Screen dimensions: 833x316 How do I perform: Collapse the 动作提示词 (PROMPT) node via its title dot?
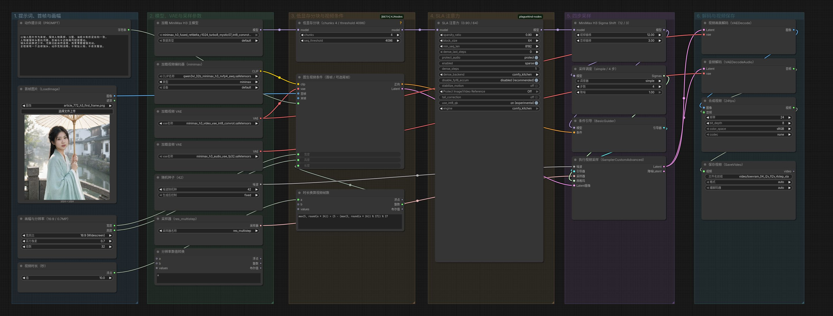(21, 23)
